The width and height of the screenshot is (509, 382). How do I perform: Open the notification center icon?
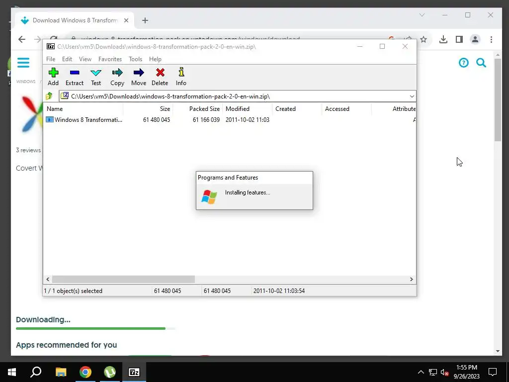click(x=493, y=372)
